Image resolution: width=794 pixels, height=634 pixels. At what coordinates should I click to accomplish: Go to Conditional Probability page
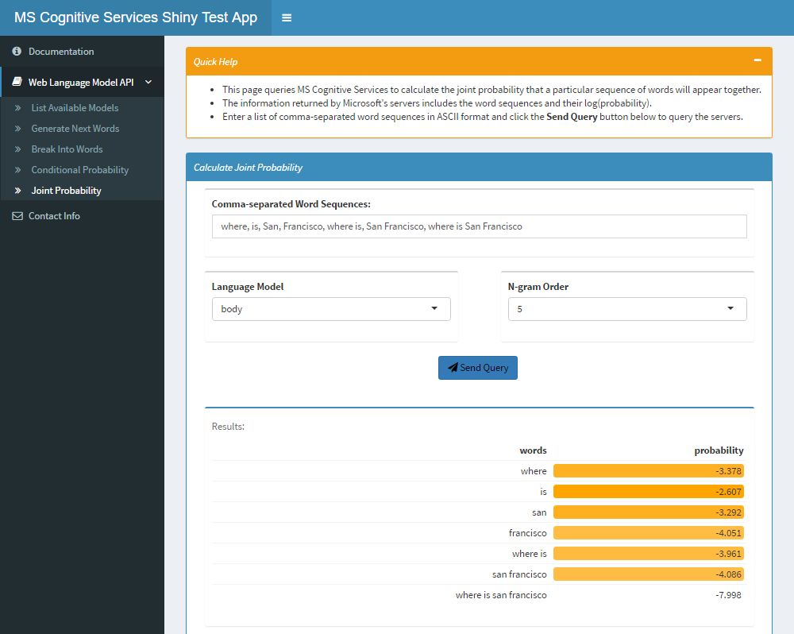[x=82, y=170]
